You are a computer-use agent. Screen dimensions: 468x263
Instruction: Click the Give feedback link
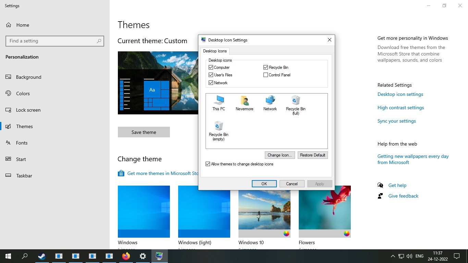403,196
